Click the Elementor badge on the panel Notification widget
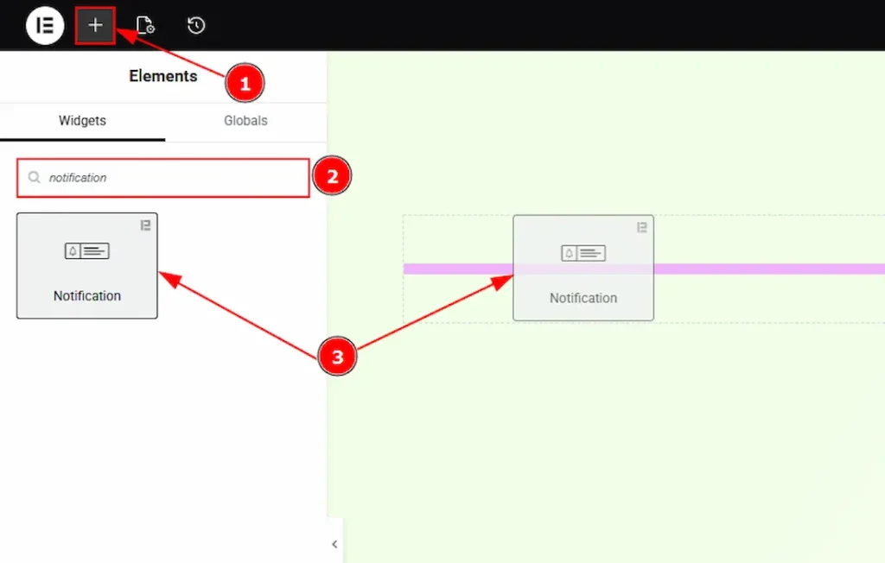The width and height of the screenshot is (885, 563). (x=145, y=225)
